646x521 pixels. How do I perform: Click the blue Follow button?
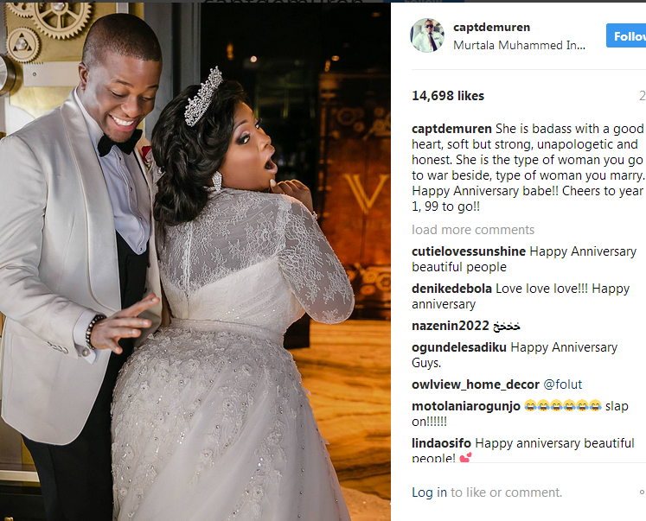[x=626, y=35]
